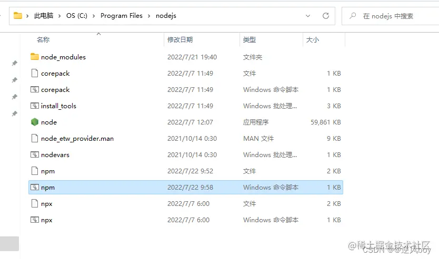Click the search box for the nodejs folder

point(390,16)
